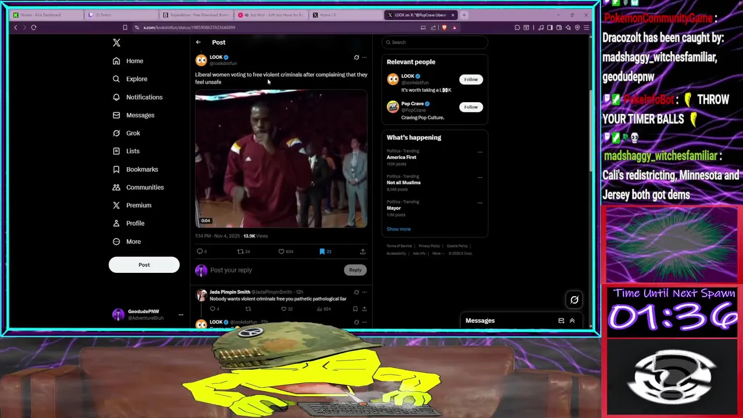Image resolution: width=743 pixels, height=418 pixels.
Task: Open the Terms of Service link
Action: [399, 246]
